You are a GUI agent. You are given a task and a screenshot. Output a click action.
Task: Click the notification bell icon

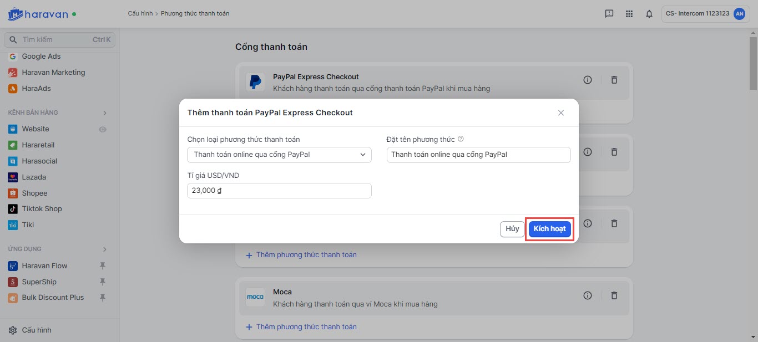pyautogui.click(x=649, y=14)
